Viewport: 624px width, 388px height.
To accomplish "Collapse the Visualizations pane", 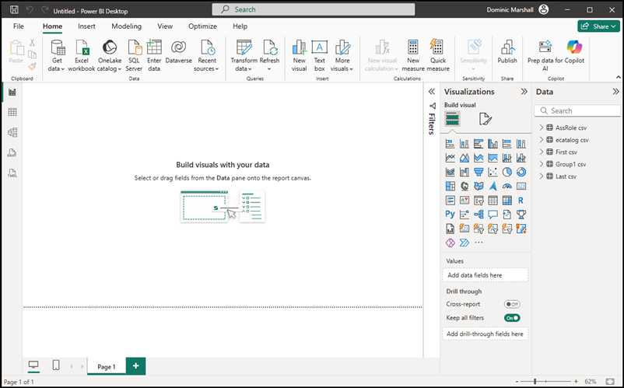I will 524,92.
